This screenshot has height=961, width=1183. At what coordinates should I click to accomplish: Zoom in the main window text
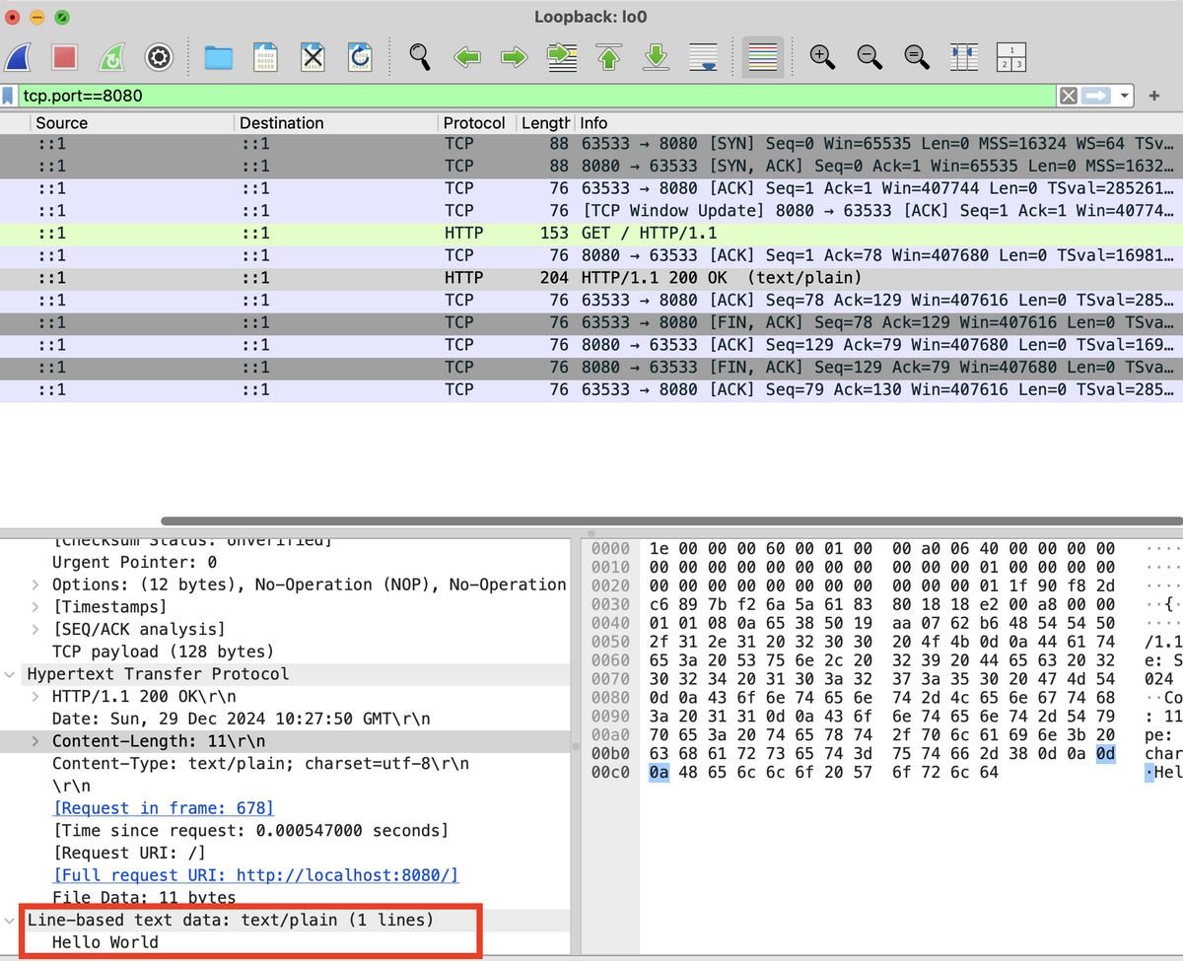(822, 57)
